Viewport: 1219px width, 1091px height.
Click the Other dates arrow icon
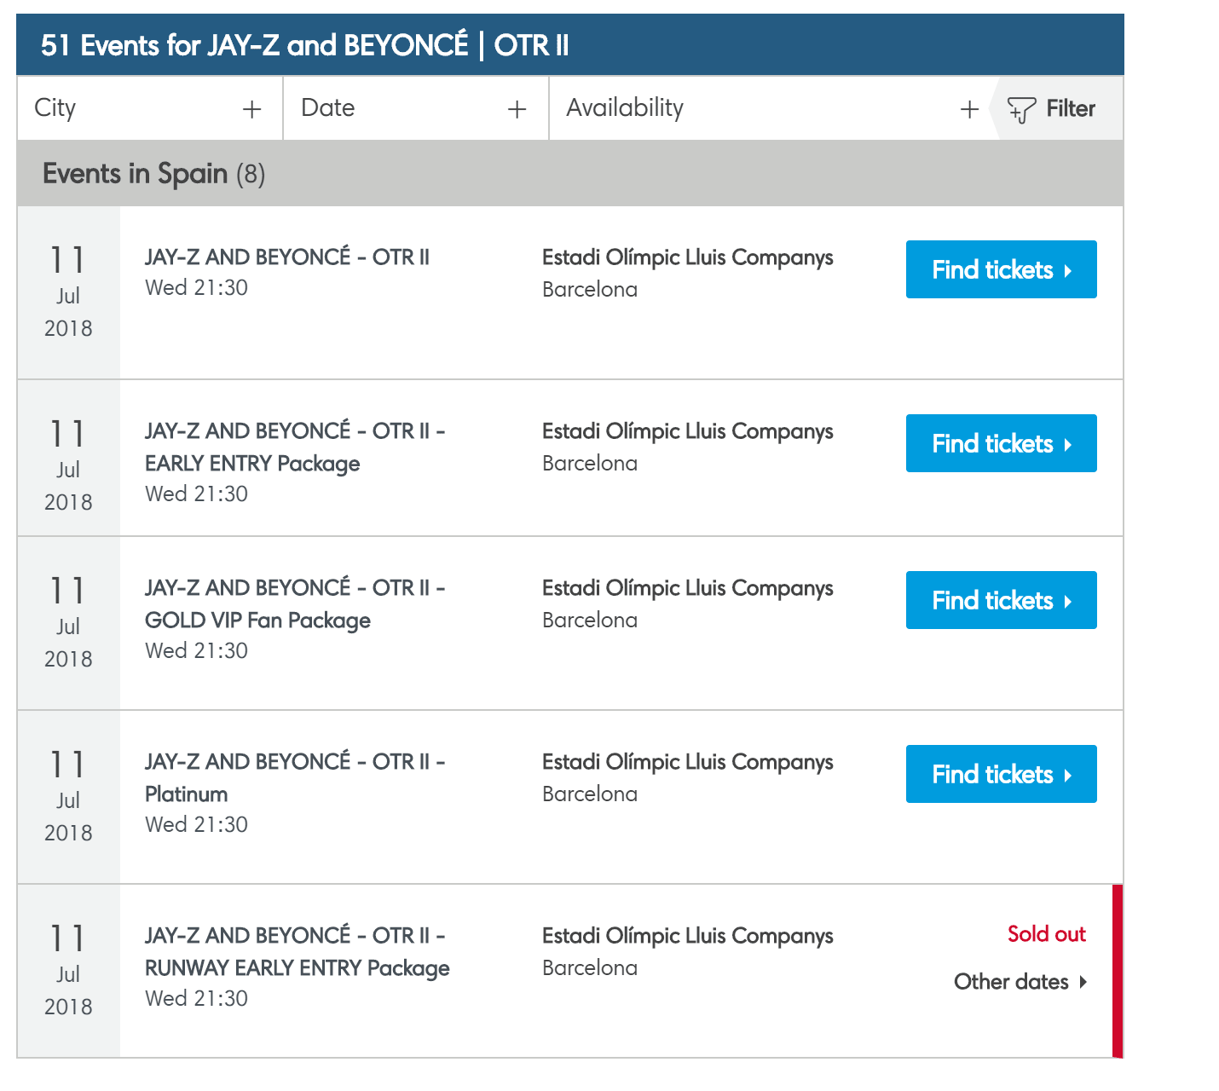pos(1083,982)
